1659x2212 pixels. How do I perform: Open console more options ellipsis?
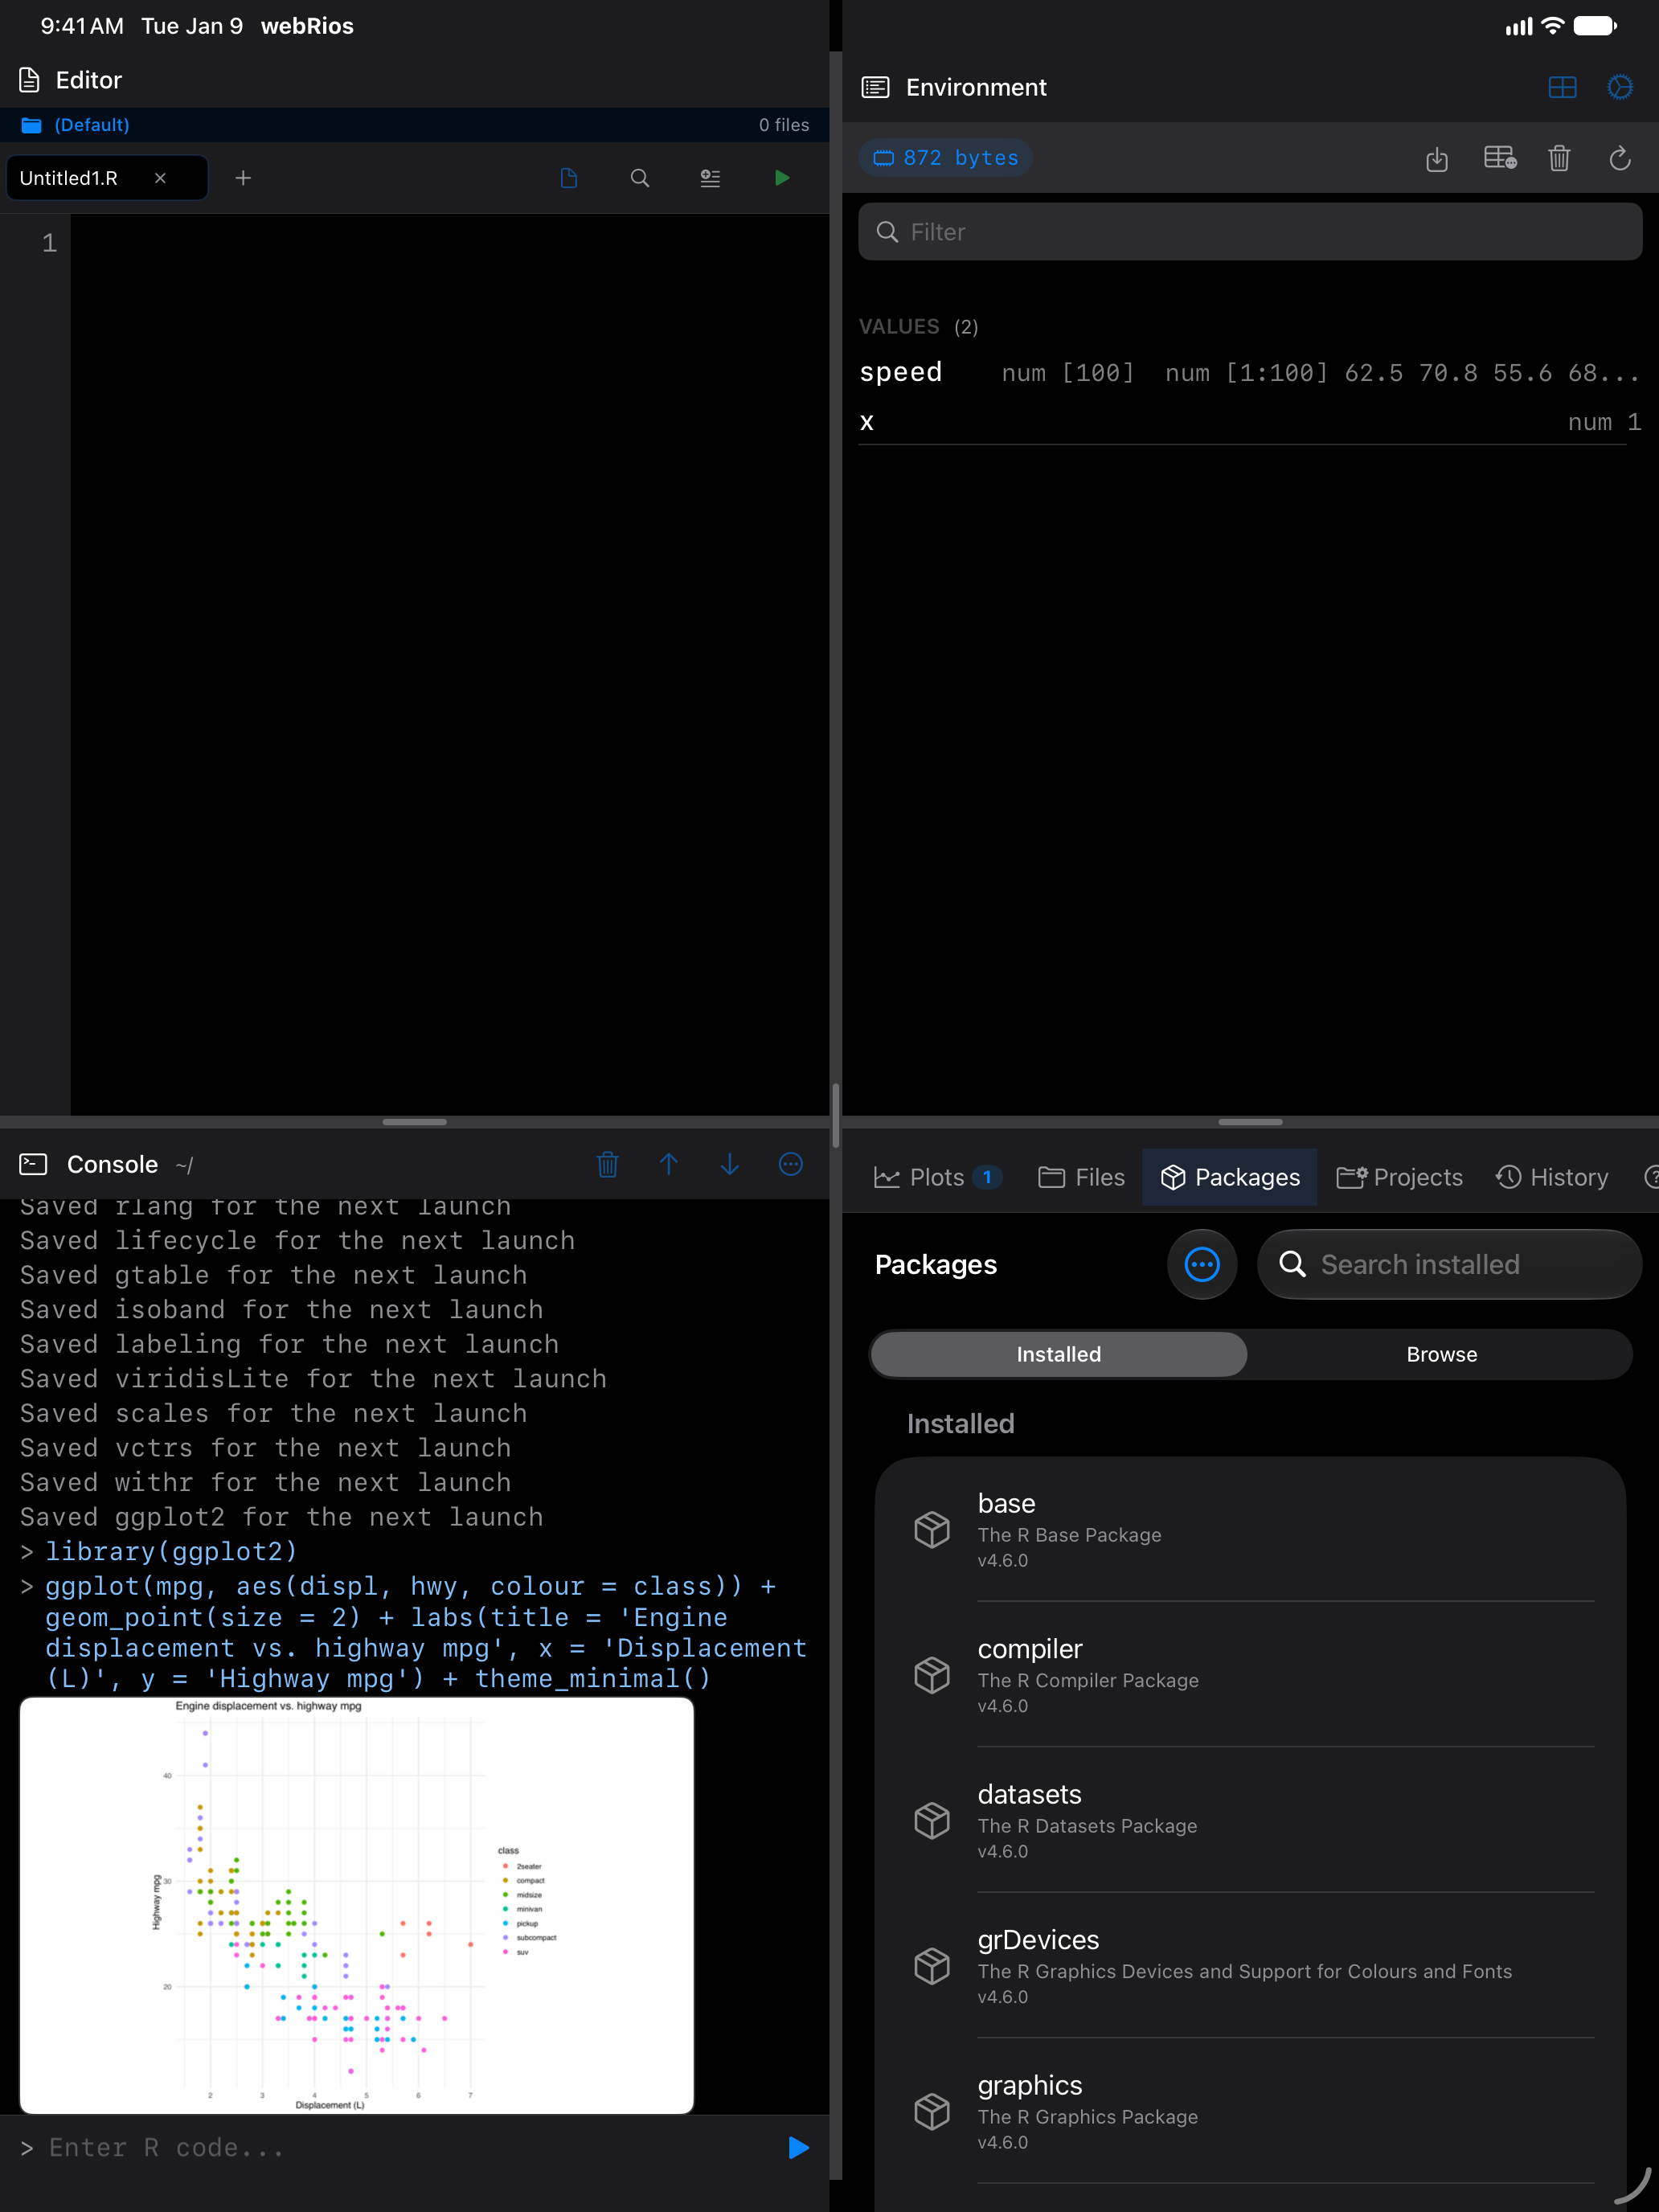point(791,1164)
